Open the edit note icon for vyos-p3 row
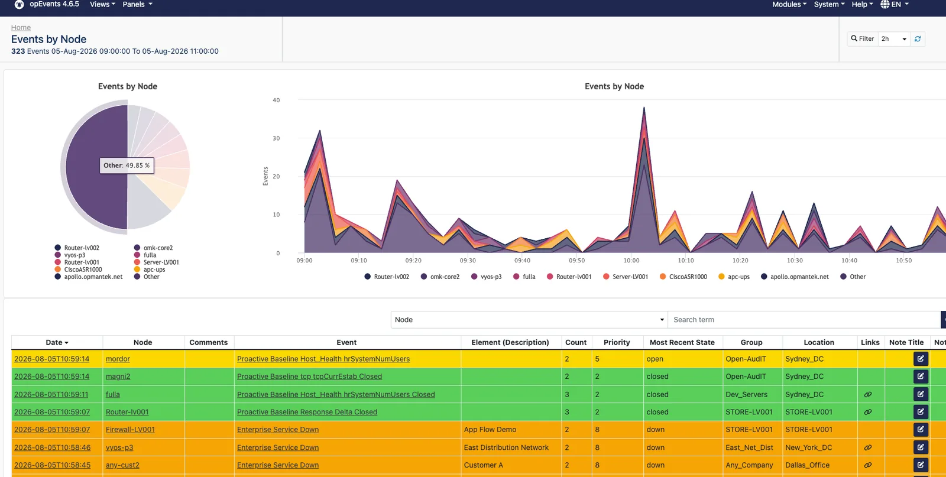 [921, 447]
